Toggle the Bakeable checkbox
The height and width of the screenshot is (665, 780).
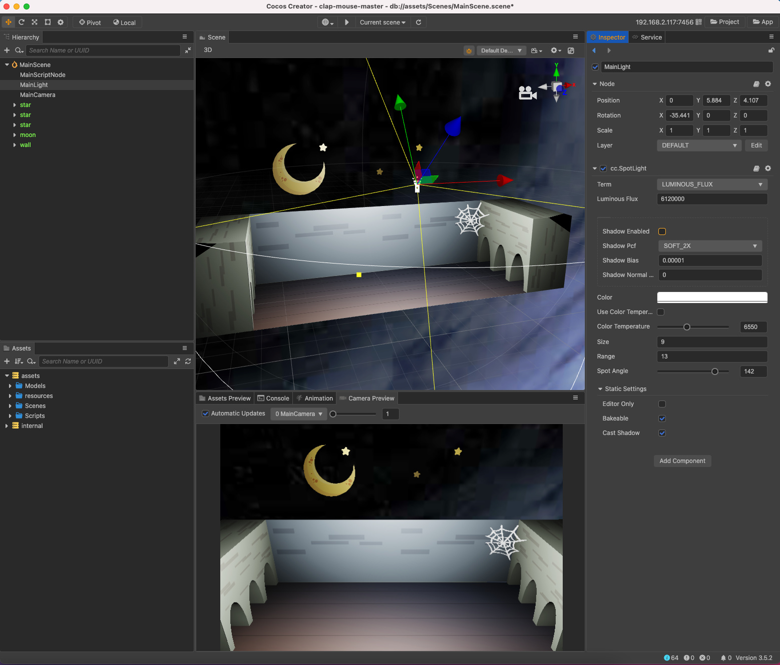click(x=662, y=418)
